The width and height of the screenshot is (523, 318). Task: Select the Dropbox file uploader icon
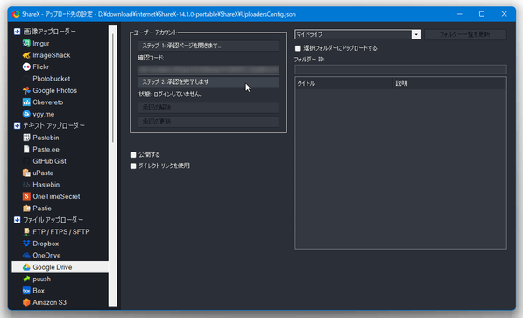pyautogui.click(x=26, y=244)
